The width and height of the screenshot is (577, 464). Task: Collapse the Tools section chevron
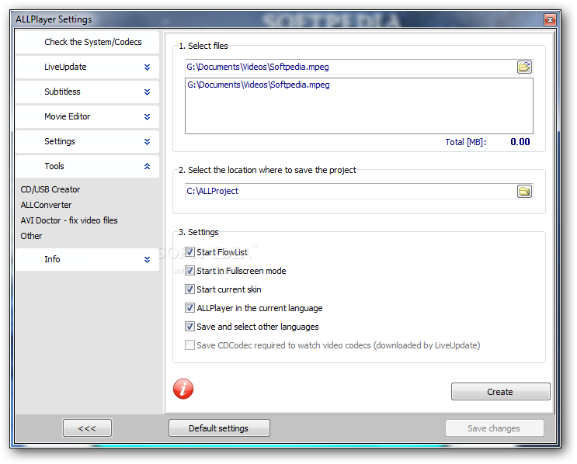pos(148,166)
